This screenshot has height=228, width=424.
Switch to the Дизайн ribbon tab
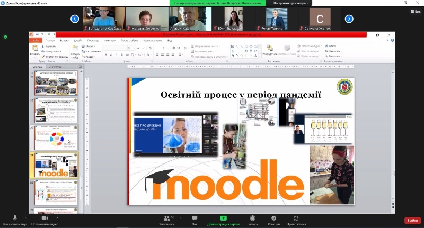pyautogui.click(x=78, y=41)
